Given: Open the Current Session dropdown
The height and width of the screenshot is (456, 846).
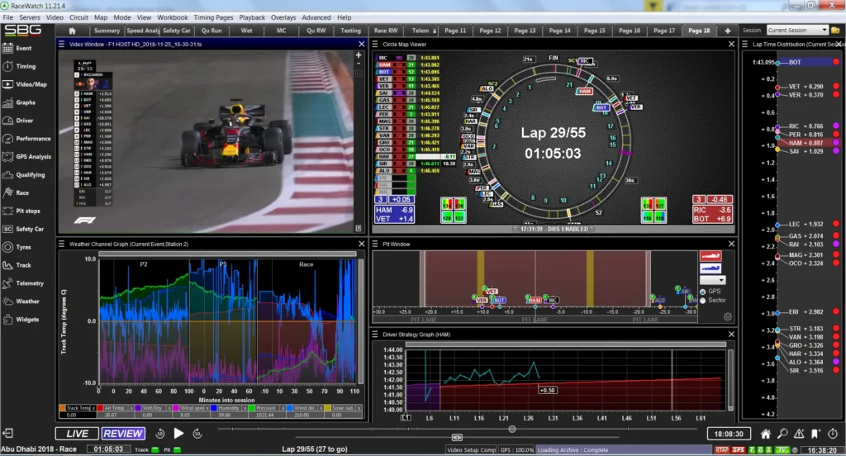Looking at the screenshot, I should tap(797, 31).
